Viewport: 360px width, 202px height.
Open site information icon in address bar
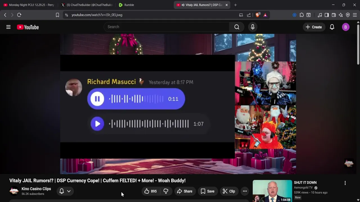[66, 15]
